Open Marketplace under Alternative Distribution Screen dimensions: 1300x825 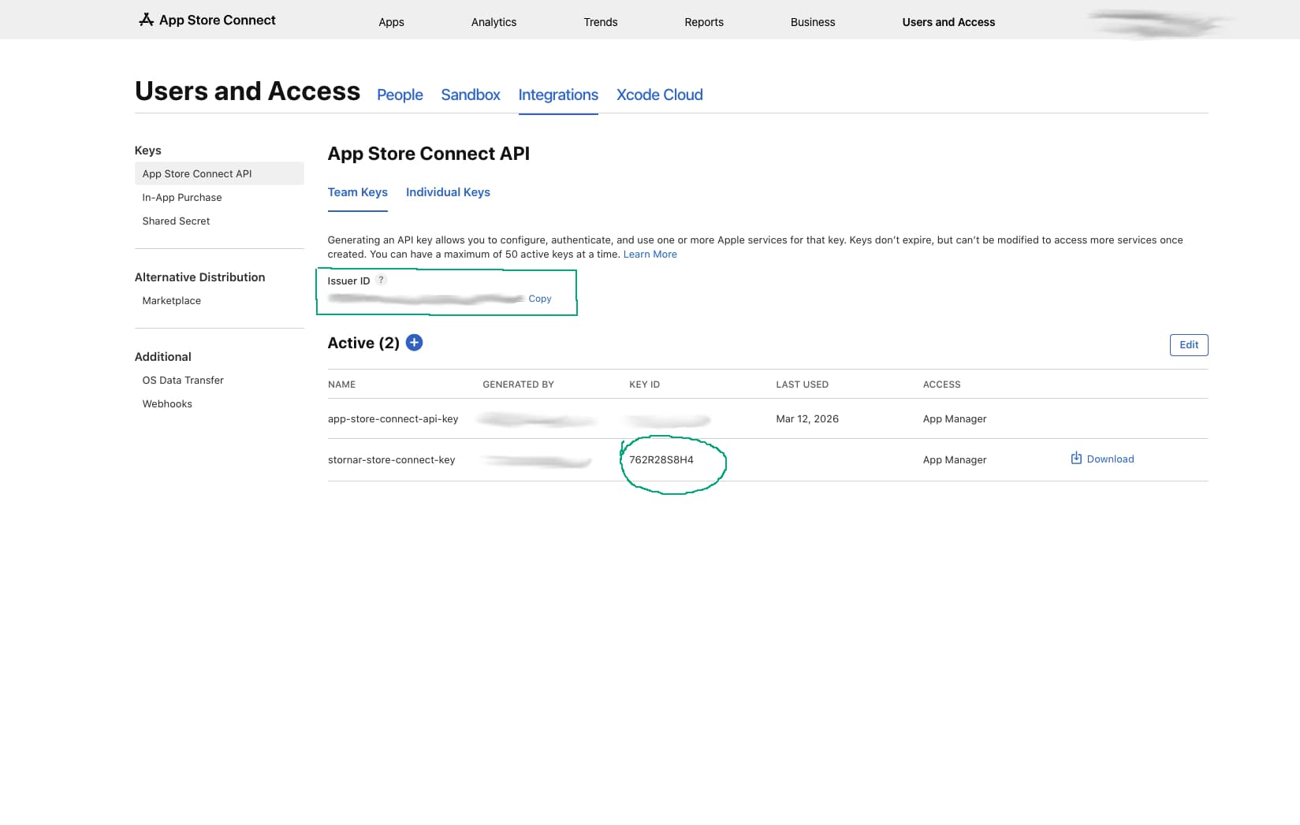point(172,300)
